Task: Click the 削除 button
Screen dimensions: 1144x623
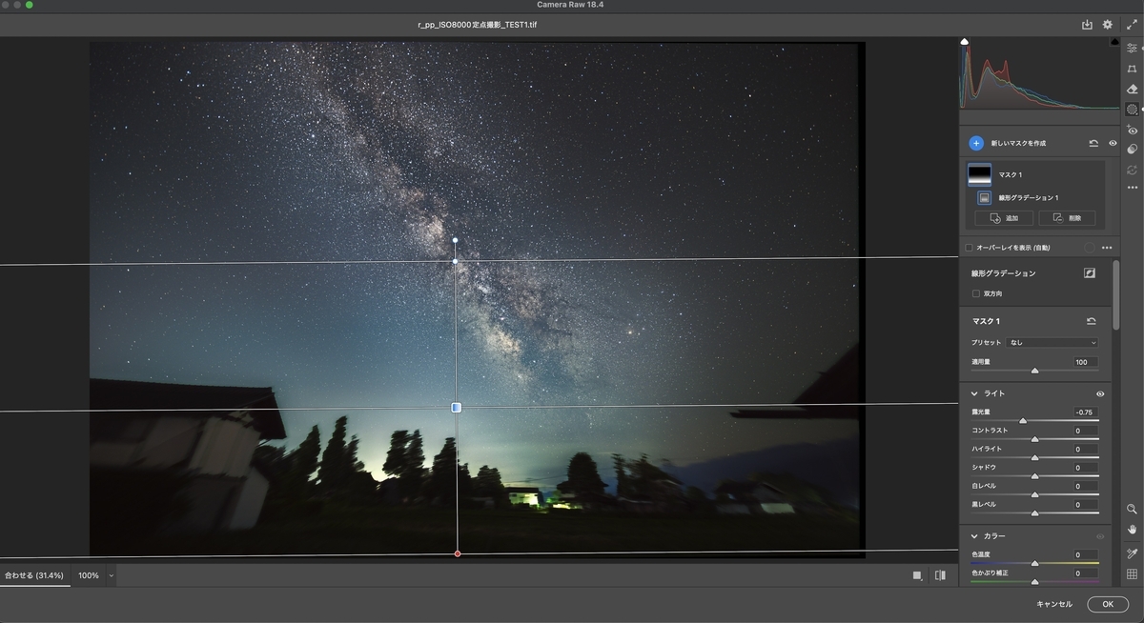Action: [1067, 218]
